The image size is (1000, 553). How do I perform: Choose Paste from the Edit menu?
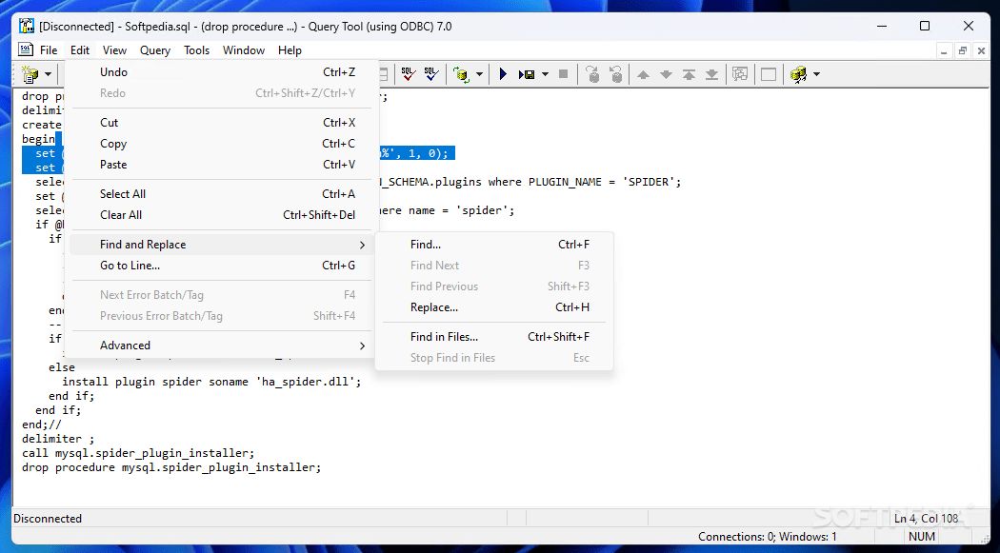click(x=221, y=165)
